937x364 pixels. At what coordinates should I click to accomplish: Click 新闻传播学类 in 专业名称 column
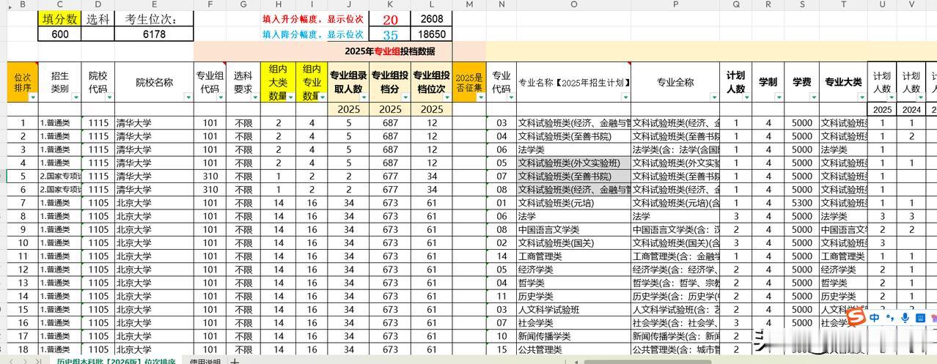573,336
